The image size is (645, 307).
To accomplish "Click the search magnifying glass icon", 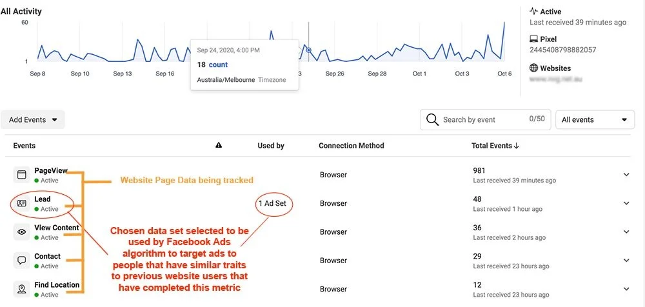I will [432, 120].
